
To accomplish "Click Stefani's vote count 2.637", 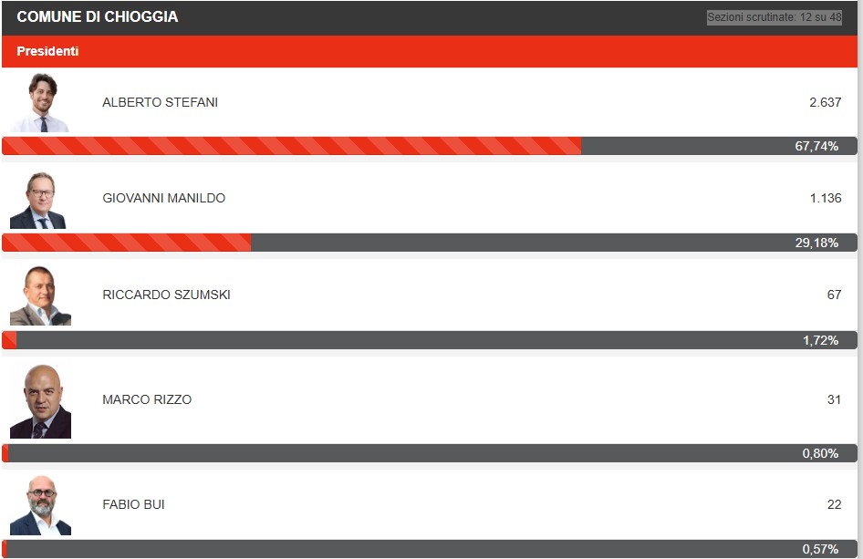I will (825, 102).
